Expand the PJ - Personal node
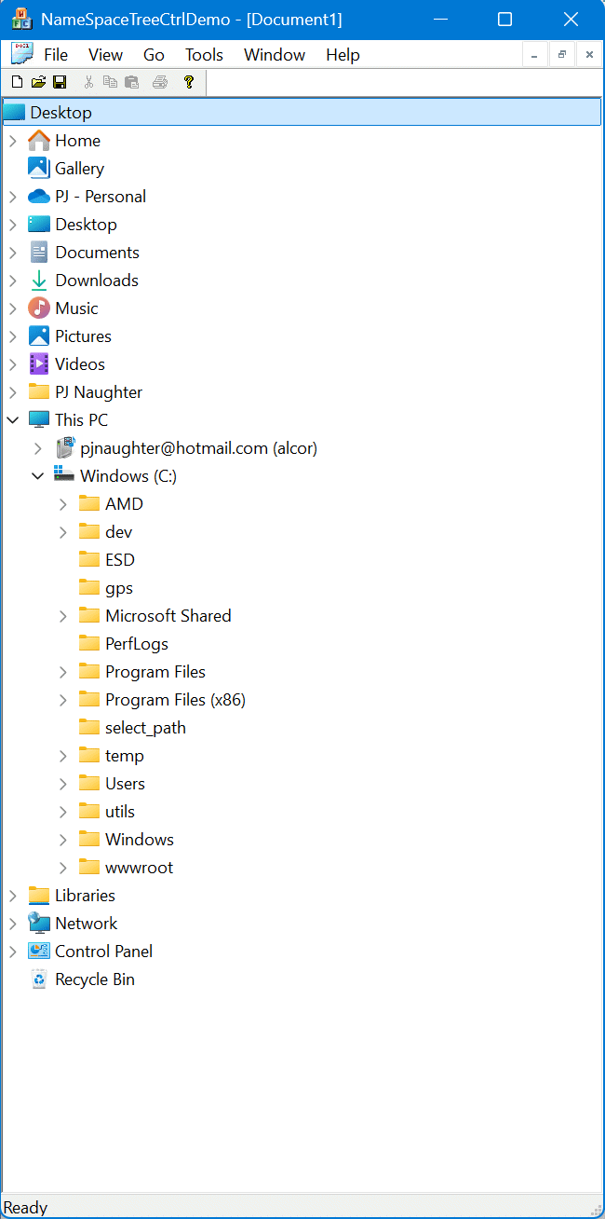This screenshot has height=1219, width=605. click(13, 197)
